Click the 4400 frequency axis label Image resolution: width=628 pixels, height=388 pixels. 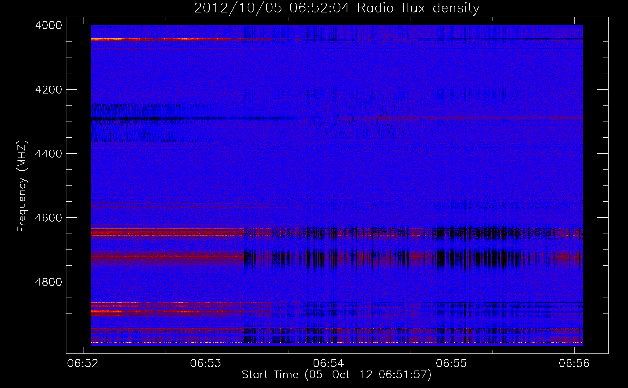click(49, 154)
